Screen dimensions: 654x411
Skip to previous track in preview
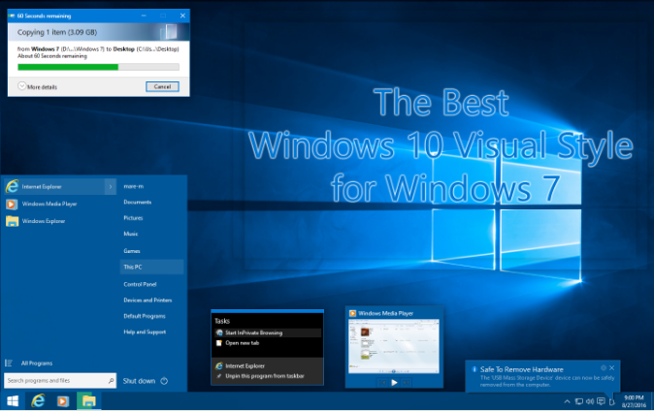point(382,383)
